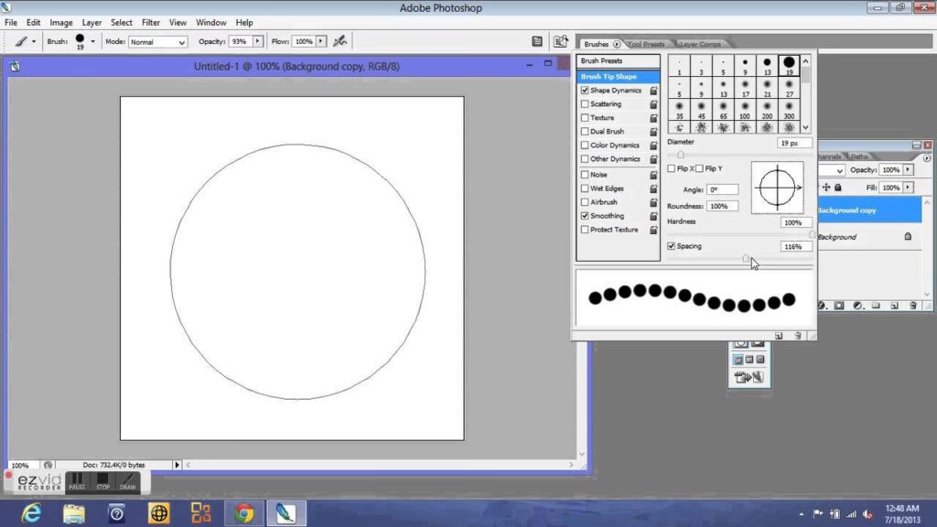
Task: Open Google Chrome from the taskbar
Action: pos(243,513)
